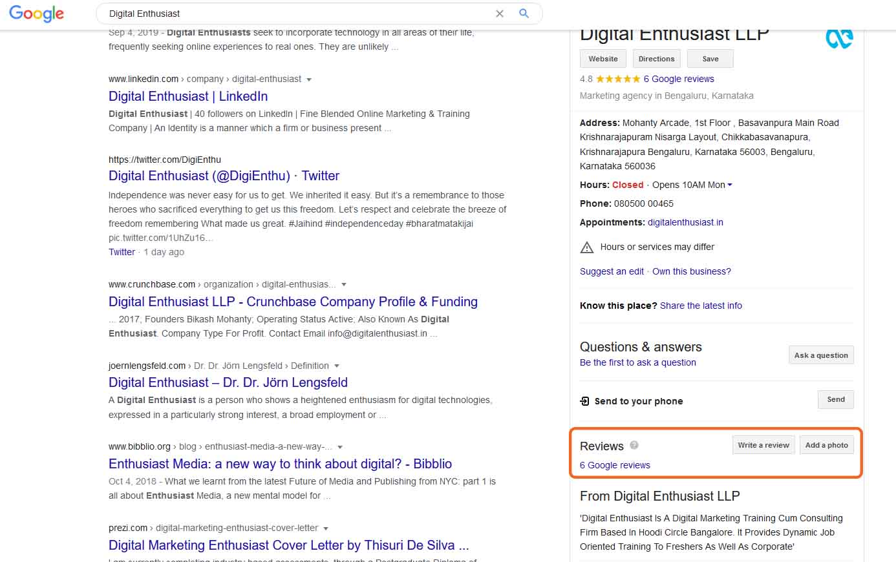The width and height of the screenshot is (896, 562).
Task: Save the business with the Save button
Action: pos(710,59)
